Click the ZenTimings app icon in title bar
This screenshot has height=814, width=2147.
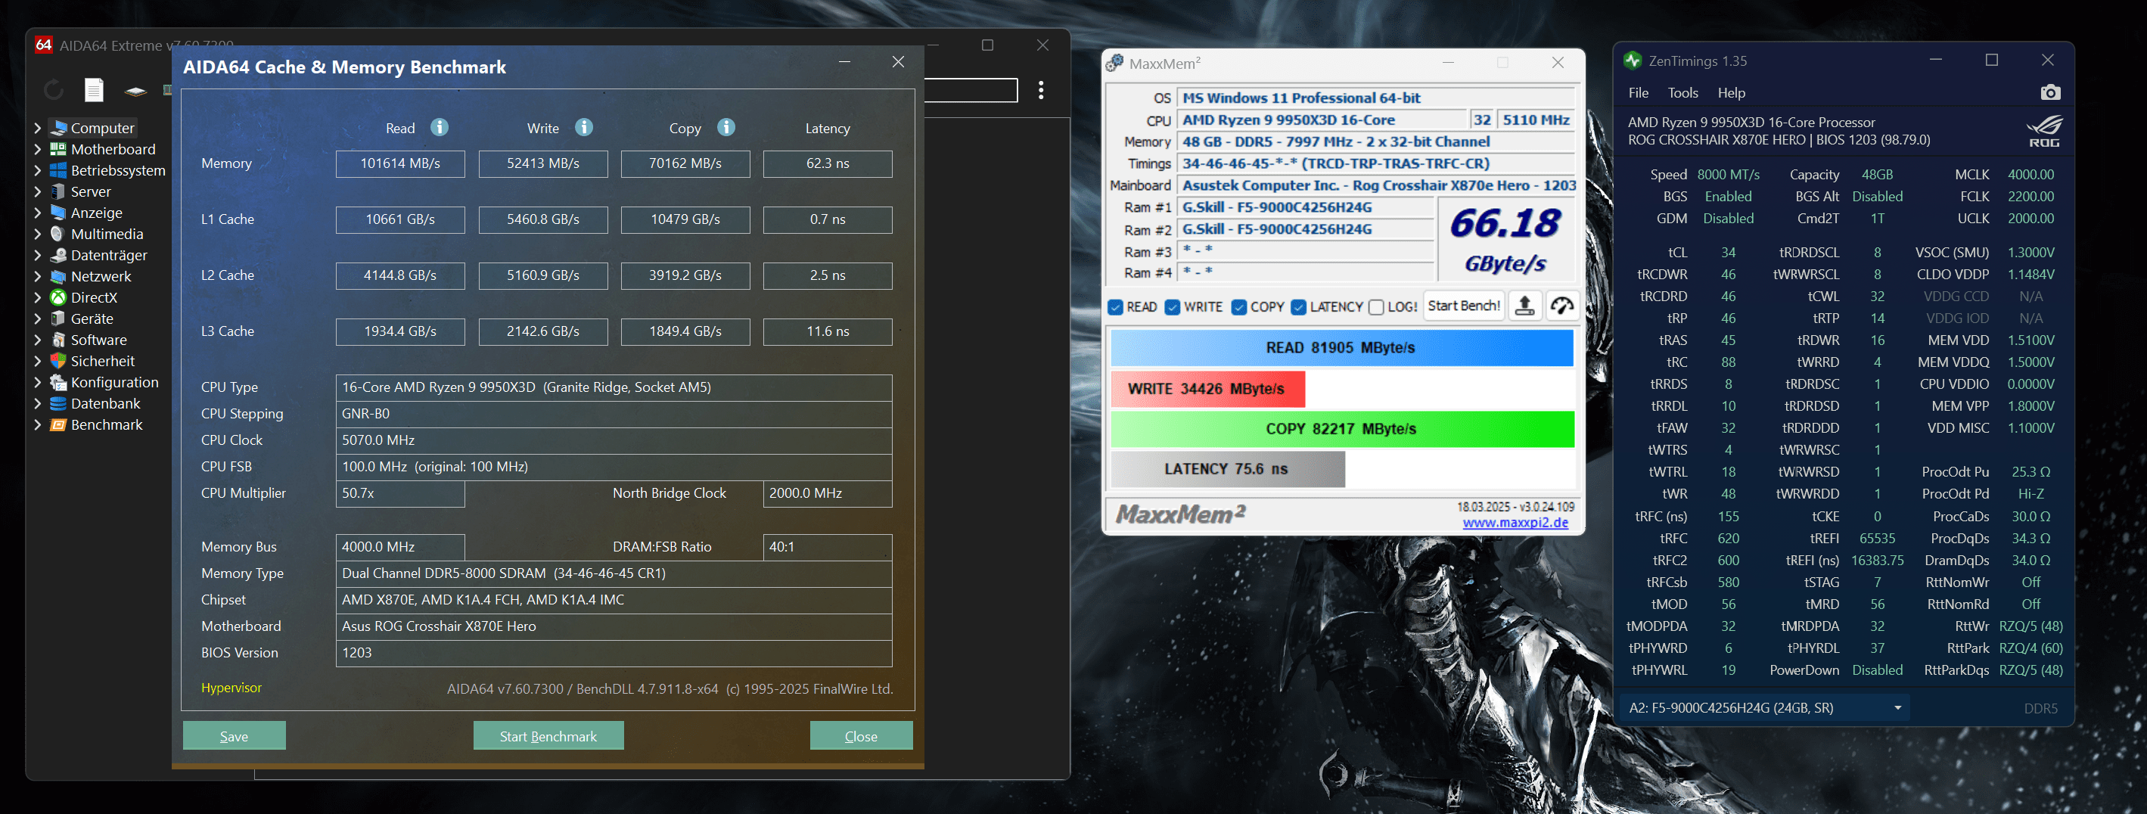click(1632, 61)
